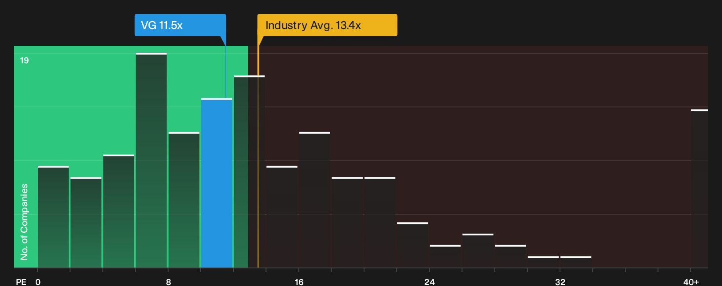Click the 40+ PE bar
Viewport: 722px width, 286px height.
click(x=699, y=188)
